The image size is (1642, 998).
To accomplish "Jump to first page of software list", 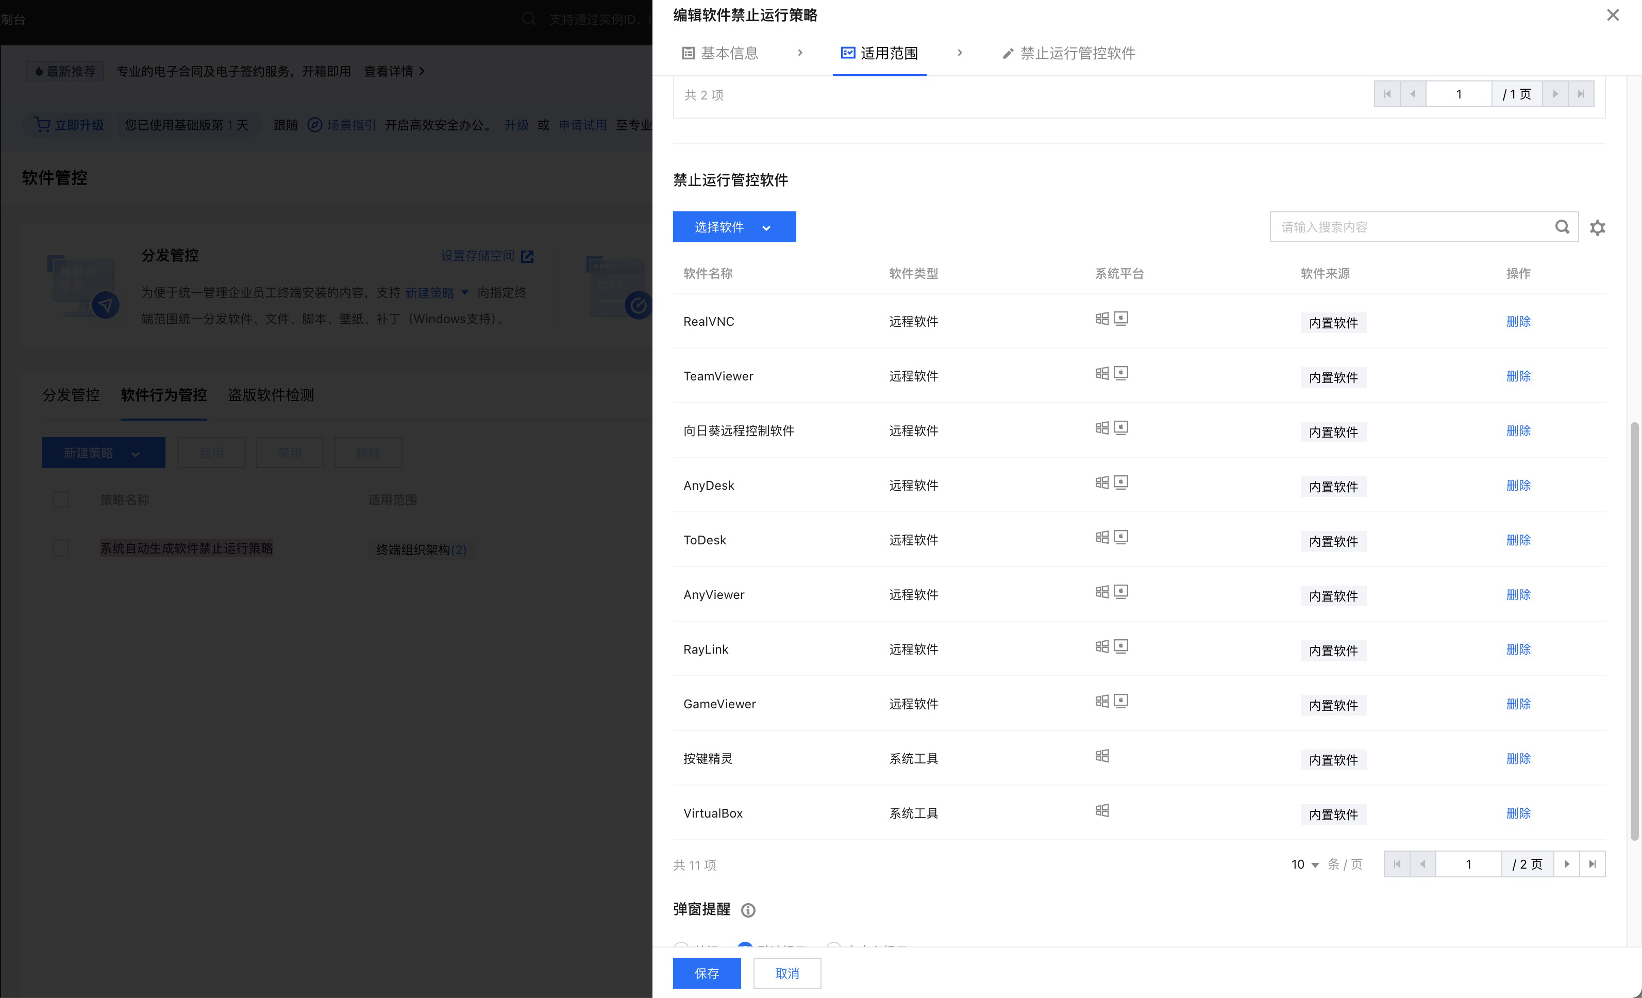I will pos(1397,864).
